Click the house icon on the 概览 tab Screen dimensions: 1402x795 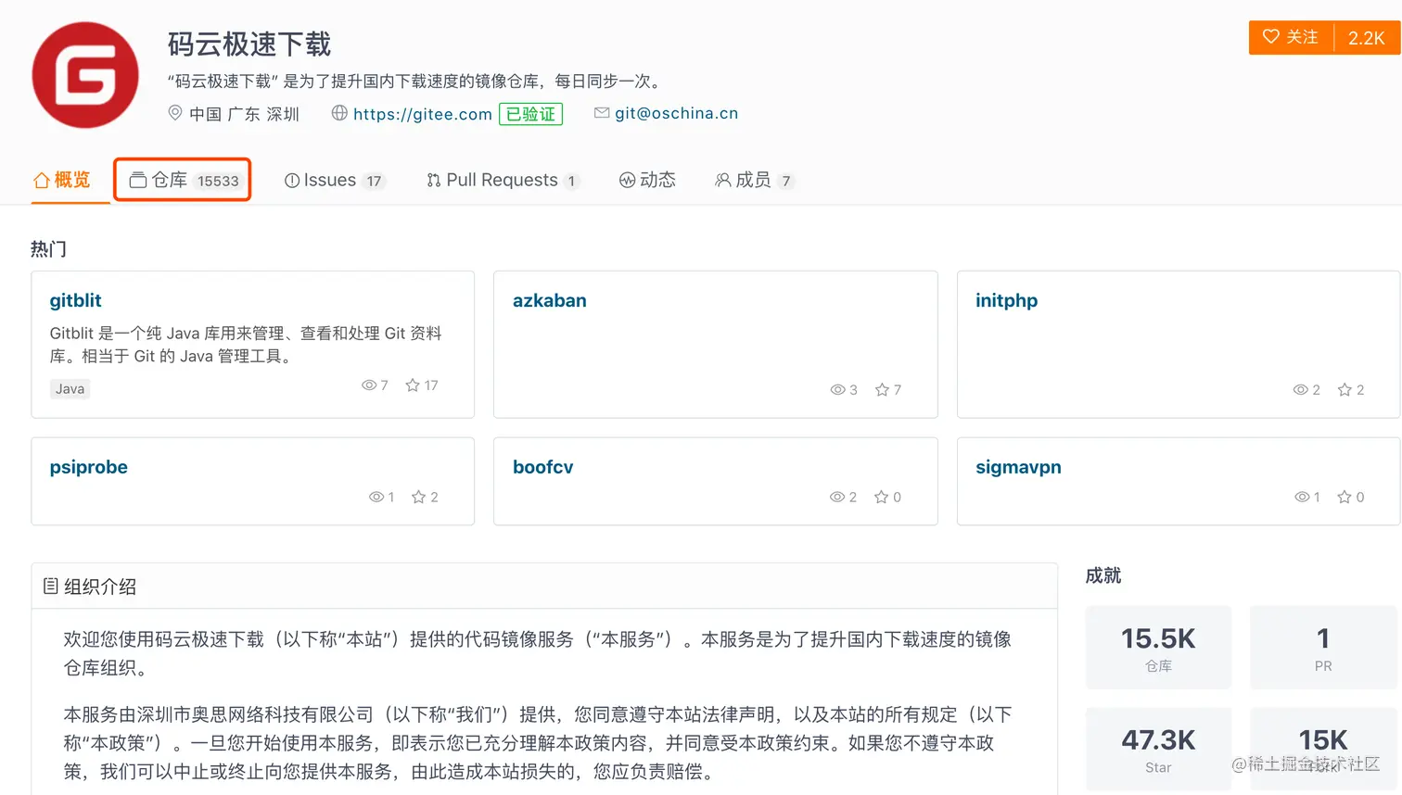[42, 180]
